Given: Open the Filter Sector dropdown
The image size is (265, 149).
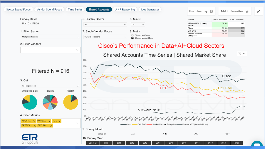Looking at the screenshot, I should click(x=50, y=37).
